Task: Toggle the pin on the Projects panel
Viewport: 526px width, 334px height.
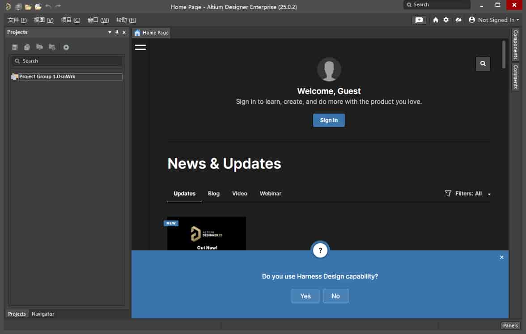Action: (x=117, y=32)
